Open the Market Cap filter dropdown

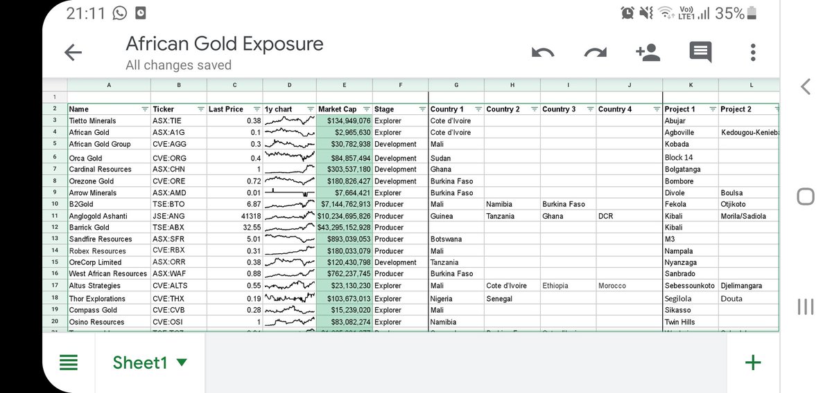click(366, 109)
